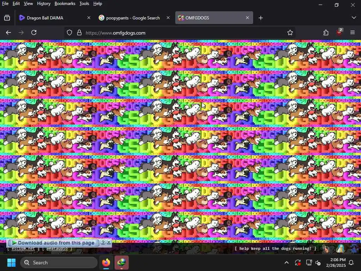Open the History menu

click(x=44, y=4)
